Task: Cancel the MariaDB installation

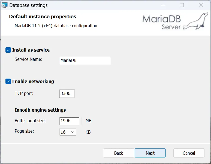Action: (x=189, y=153)
